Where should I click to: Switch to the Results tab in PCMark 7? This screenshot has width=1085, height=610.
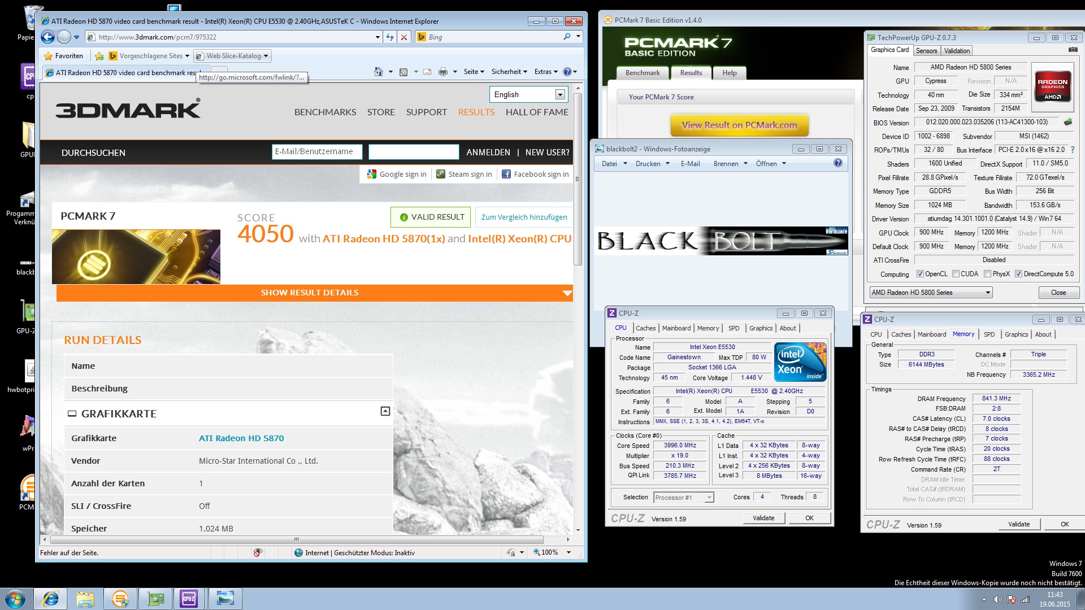tap(691, 73)
